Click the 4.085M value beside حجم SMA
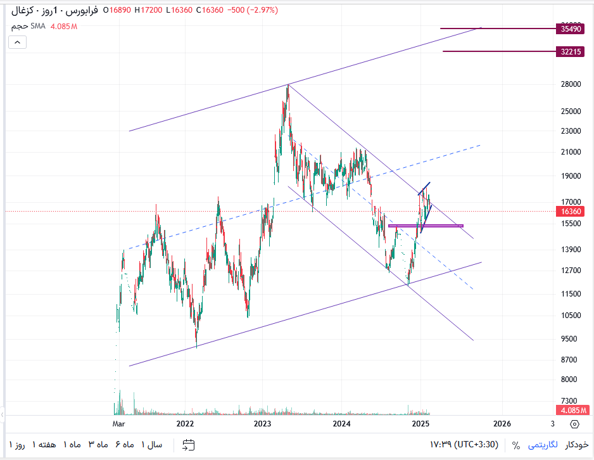Viewport: 594px width, 460px height. click(x=64, y=27)
